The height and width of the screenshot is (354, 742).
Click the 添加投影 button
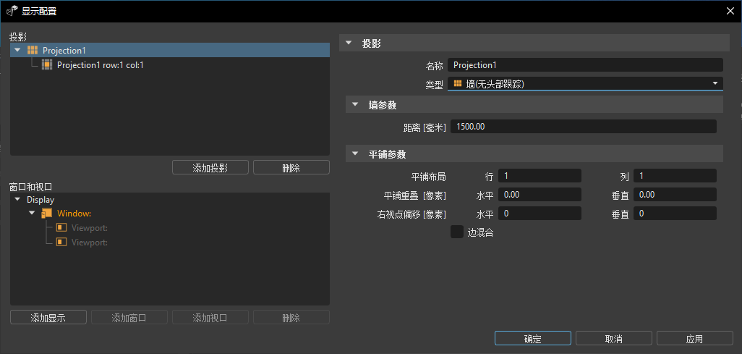click(x=210, y=167)
